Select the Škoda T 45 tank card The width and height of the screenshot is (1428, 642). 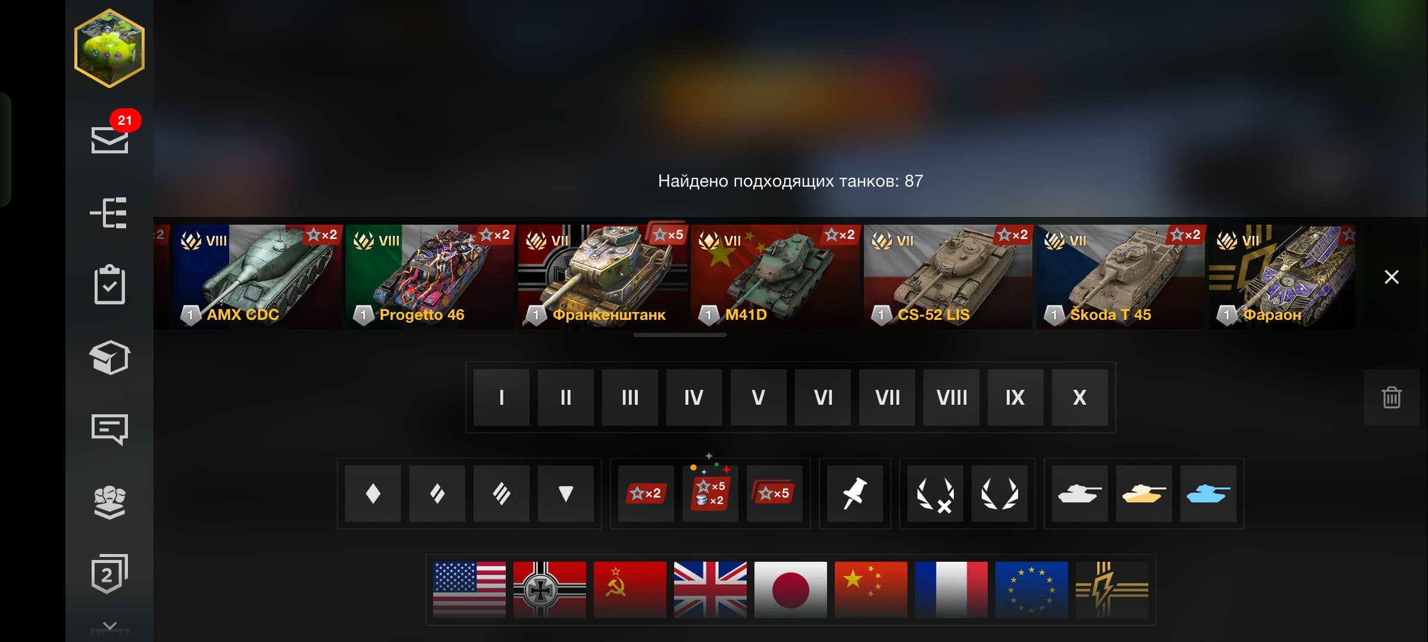click(1120, 276)
